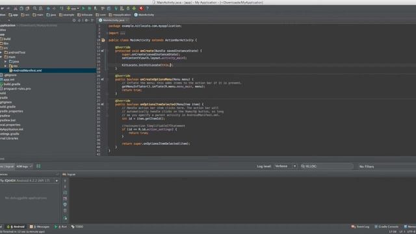Click the logcat search field

tap(326, 166)
